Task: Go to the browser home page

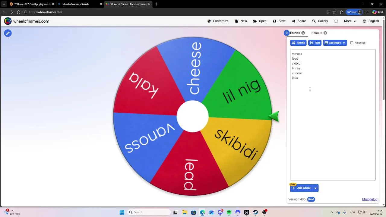Action: click(18, 12)
